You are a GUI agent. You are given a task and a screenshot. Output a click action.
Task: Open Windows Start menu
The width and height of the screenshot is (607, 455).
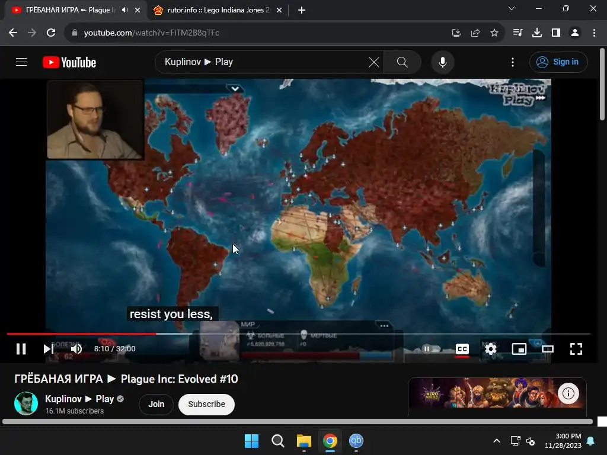coord(251,441)
